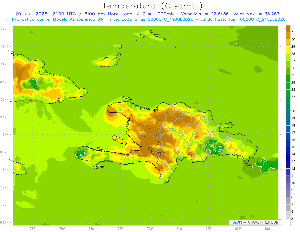Click the "0.5N" latitude label

point(3,82)
